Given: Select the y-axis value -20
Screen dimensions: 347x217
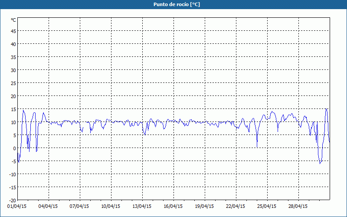Looking at the screenshot, I should 13,201.
